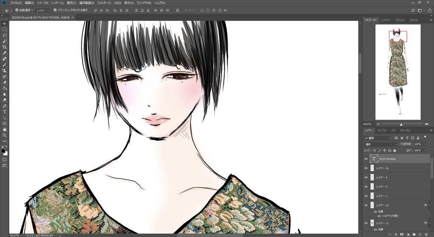The width and height of the screenshot is (434, 237).
Task: Select the Lasso tool
Action: (4, 35)
